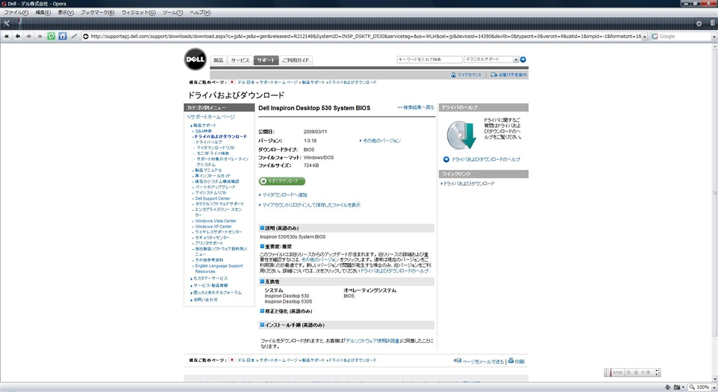Screen dimensions: 718x392
Task: Open the closed tabs trash icon
Action: coord(712,23)
